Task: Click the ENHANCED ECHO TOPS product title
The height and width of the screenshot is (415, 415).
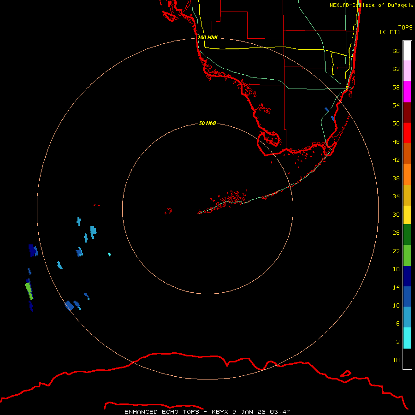Action: click(x=161, y=412)
